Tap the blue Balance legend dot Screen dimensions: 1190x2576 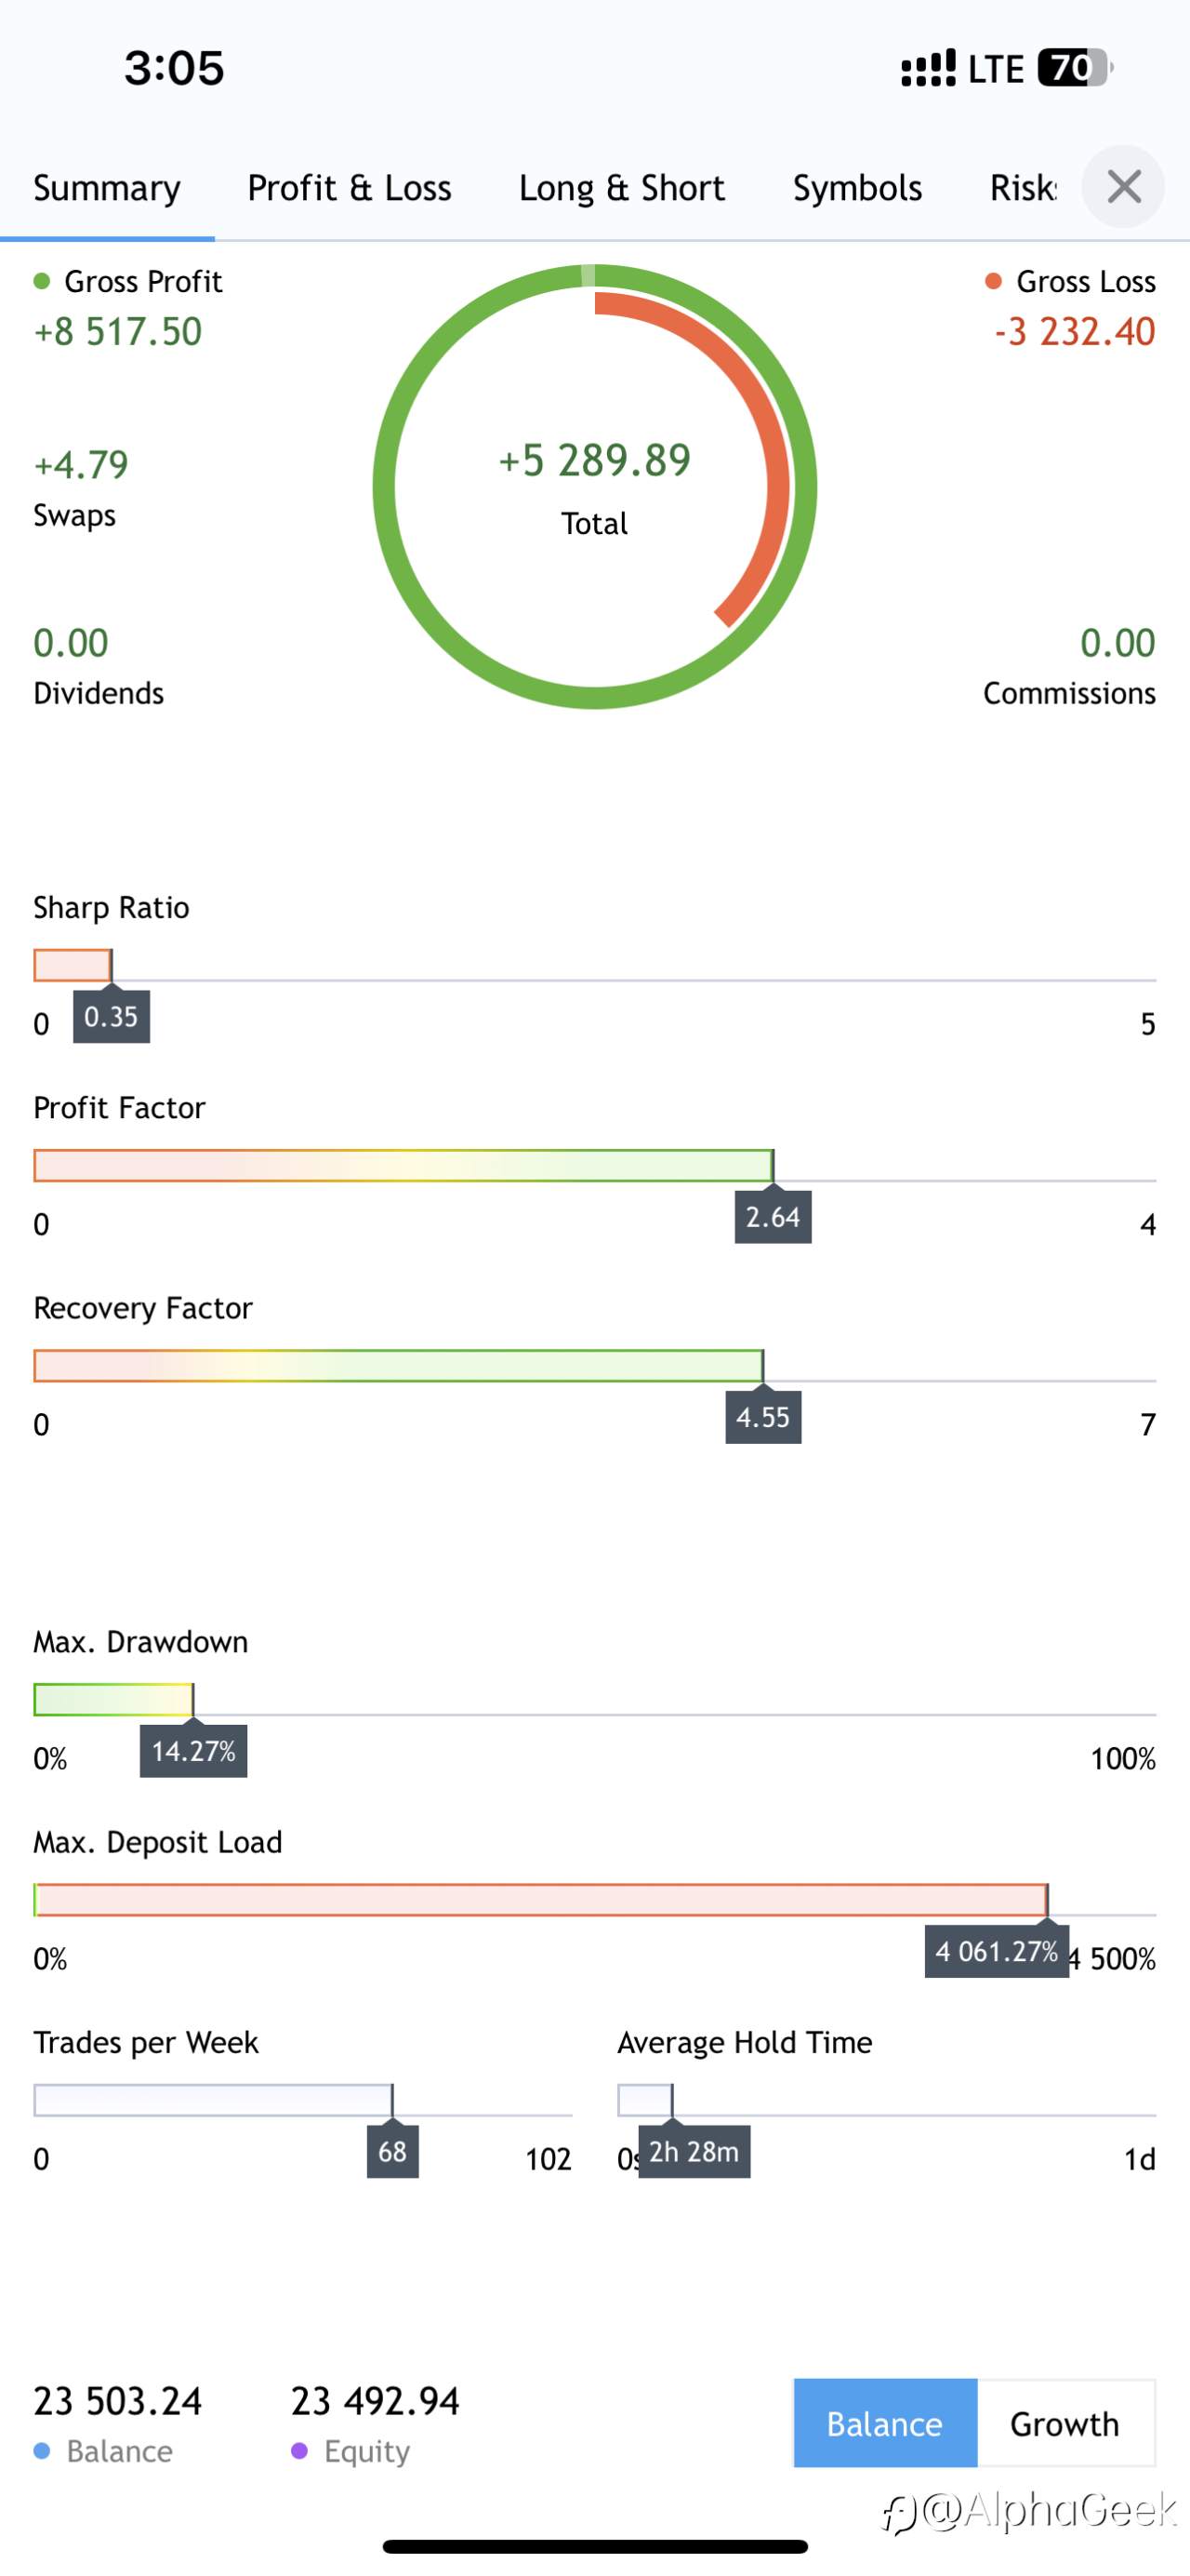click(x=42, y=2451)
